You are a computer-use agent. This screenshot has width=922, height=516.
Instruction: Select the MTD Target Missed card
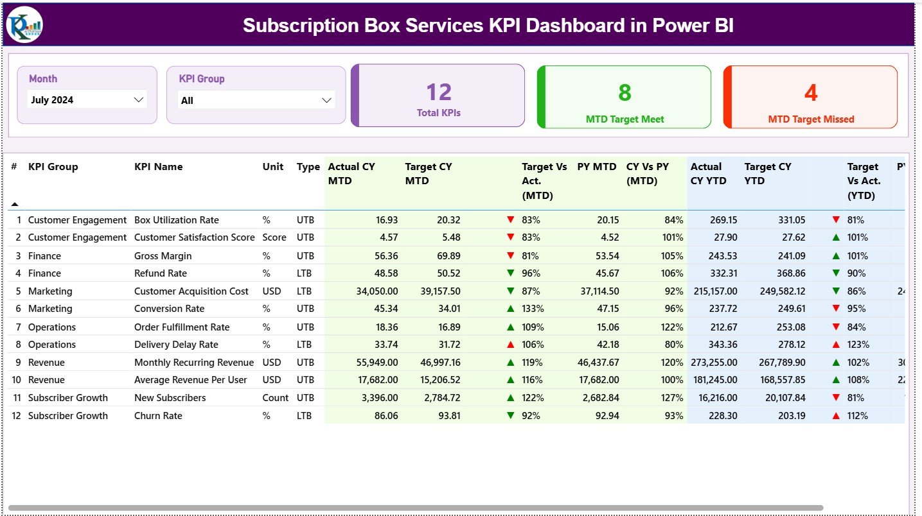810,96
